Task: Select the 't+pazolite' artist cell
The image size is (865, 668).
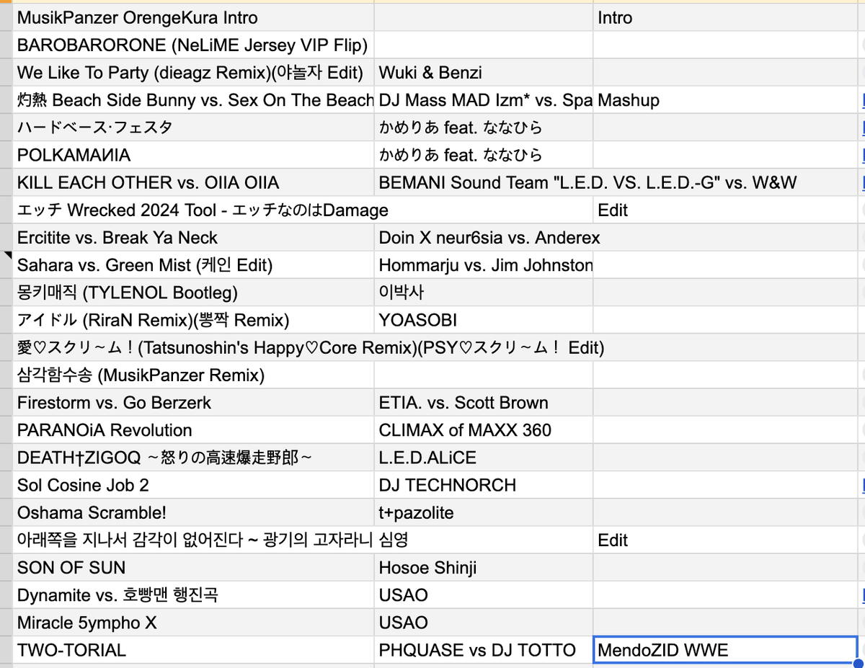Action: (x=484, y=512)
